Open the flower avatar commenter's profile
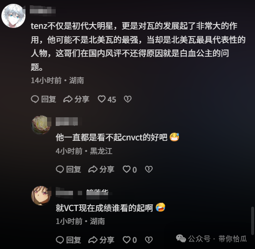Viewport: 255px width, 249px height. [41, 125]
